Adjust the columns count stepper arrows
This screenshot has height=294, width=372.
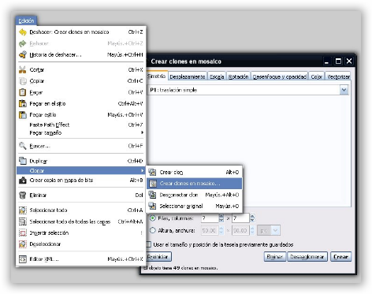coord(252,218)
